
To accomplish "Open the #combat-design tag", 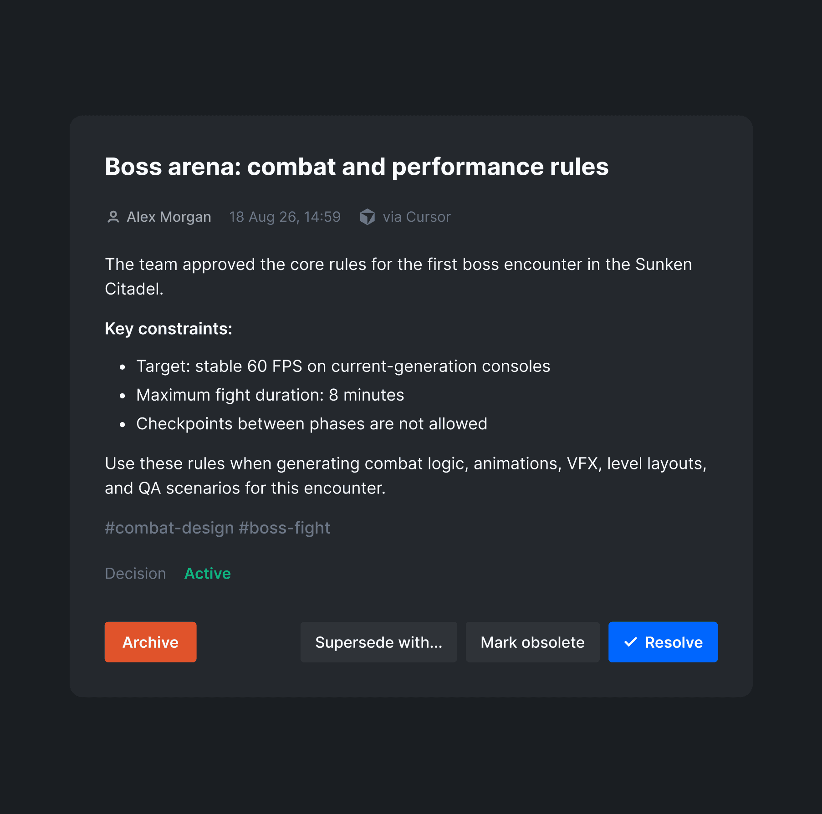I will tap(169, 528).
